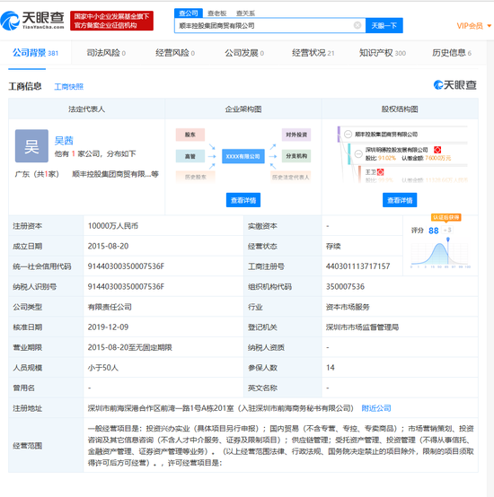Viewport: 494px width, 497px height.
Task: Click business term 2015-08-20至无固定期限
Action: click(129, 347)
